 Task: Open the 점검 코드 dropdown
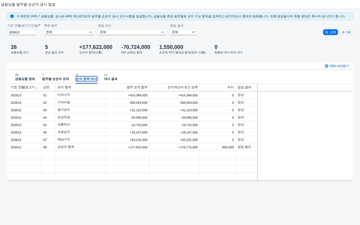tap(132, 32)
